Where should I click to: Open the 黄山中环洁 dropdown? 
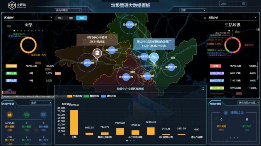tap(68, 10)
